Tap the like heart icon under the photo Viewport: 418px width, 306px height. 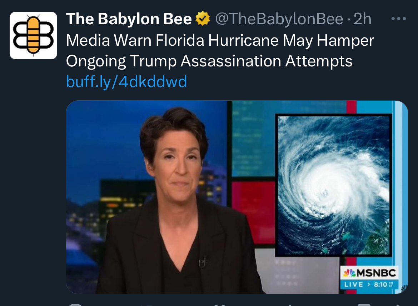[x=220, y=305]
